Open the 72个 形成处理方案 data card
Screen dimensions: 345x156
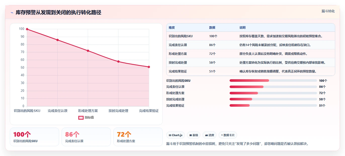tap(138, 137)
